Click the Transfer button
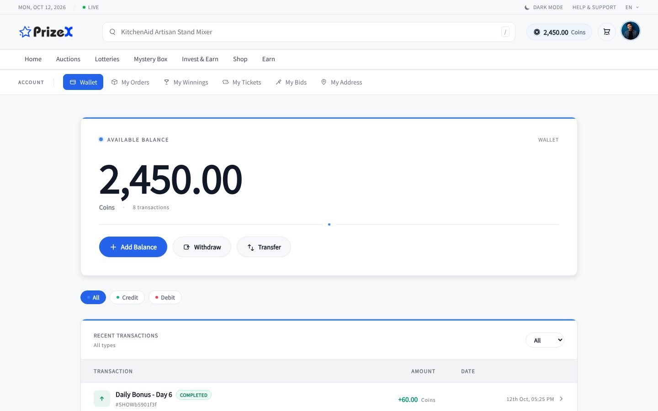 pyautogui.click(x=264, y=247)
